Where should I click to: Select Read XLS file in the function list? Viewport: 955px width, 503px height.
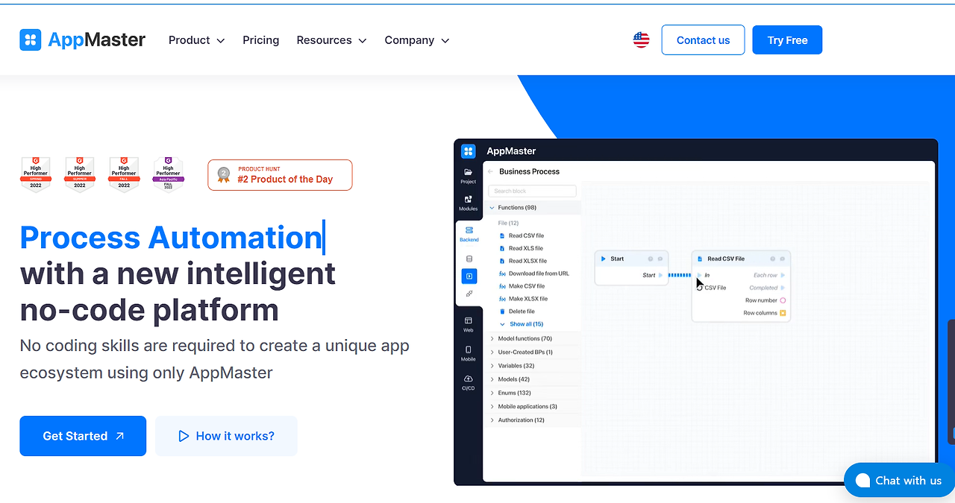(x=521, y=248)
